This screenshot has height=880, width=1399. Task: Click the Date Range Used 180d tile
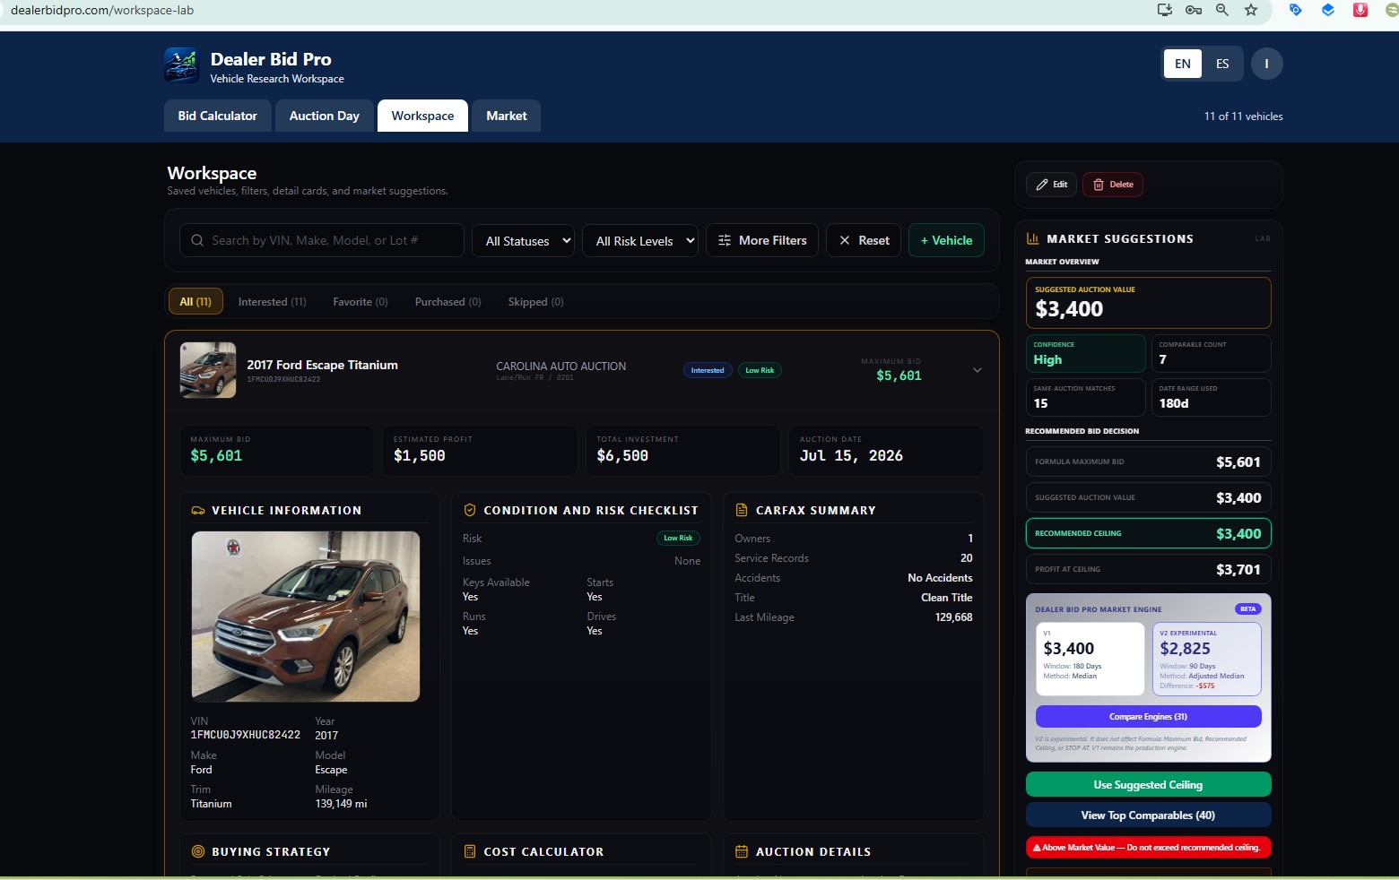[1211, 397]
